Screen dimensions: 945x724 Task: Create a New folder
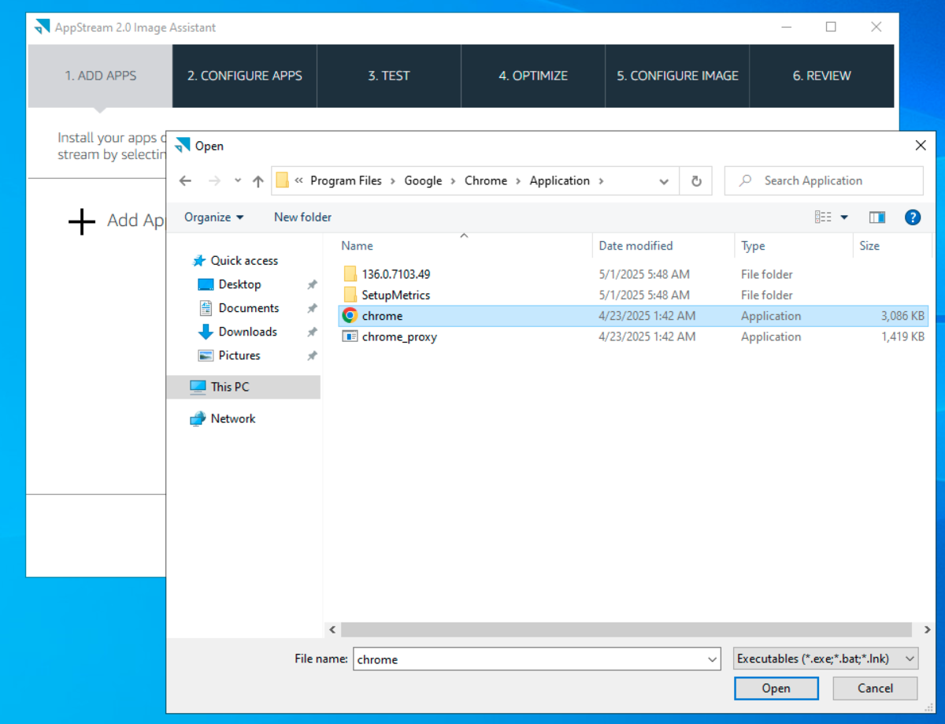[x=302, y=217]
